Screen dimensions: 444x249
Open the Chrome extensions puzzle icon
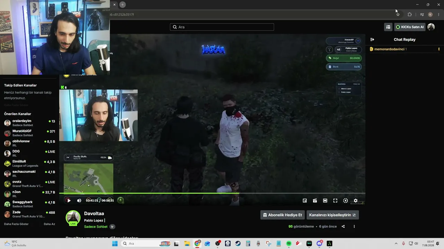[410, 15]
